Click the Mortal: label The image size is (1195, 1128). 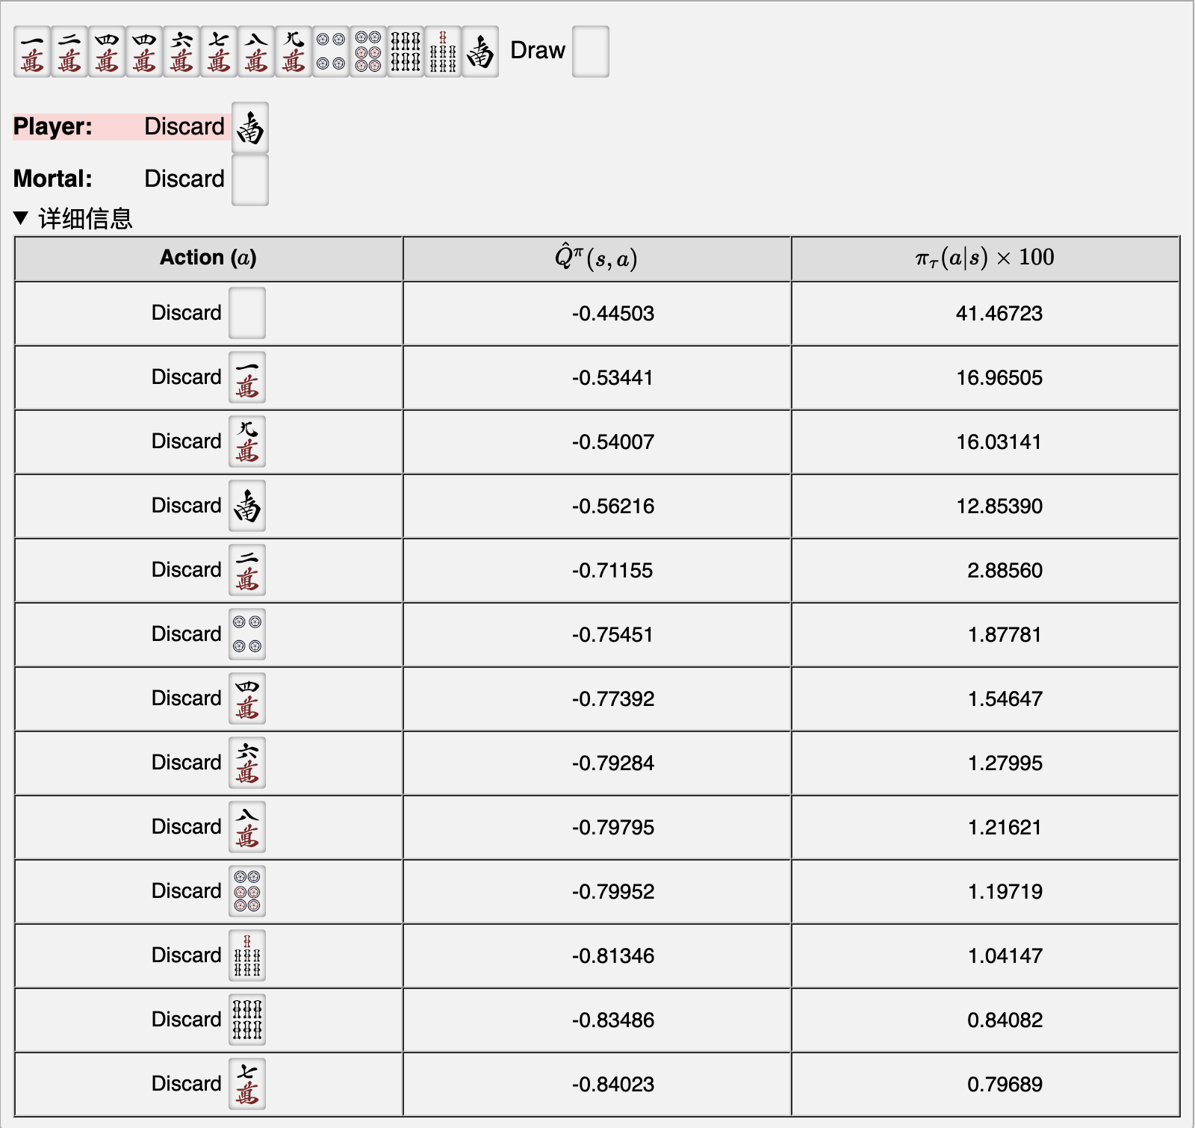pos(53,179)
